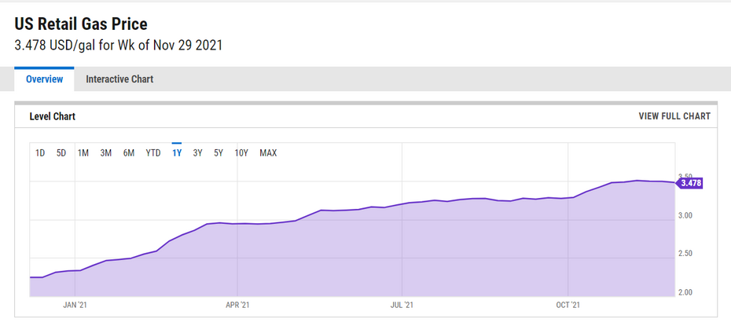This screenshot has height=326, width=731.
Task: Change chart range to 3Y
Action: click(x=198, y=153)
